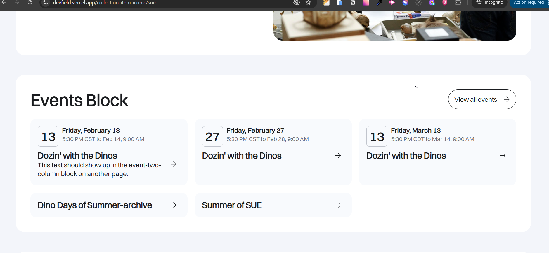Click the arrow on the March 13 event card

(503, 156)
